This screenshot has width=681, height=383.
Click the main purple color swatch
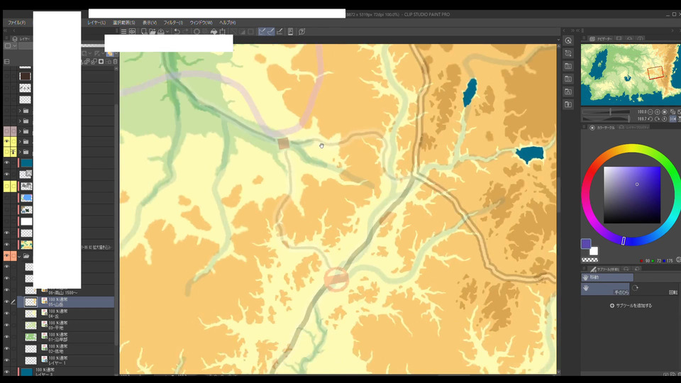[x=586, y=243]
